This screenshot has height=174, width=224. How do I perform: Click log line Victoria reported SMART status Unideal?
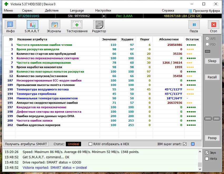pyautogui.click(x=55, y=168)
